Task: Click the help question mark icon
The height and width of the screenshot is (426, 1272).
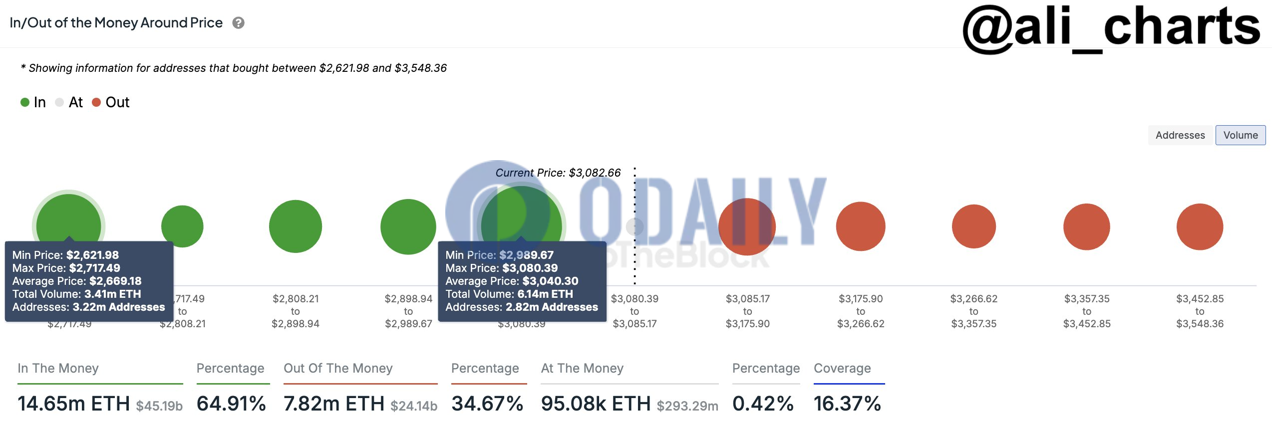Action: (x=238, y=23)
